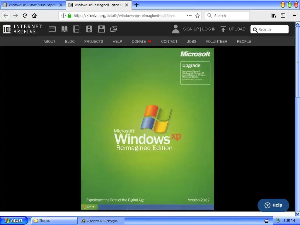Open the VOLUNTEER menu item

pyautogui.click(x=217, y=42)
